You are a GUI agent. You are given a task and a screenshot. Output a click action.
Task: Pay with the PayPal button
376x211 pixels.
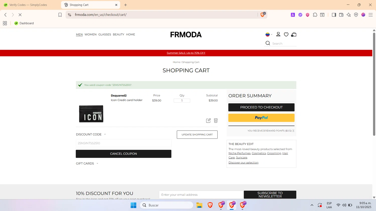pos(261,118)
